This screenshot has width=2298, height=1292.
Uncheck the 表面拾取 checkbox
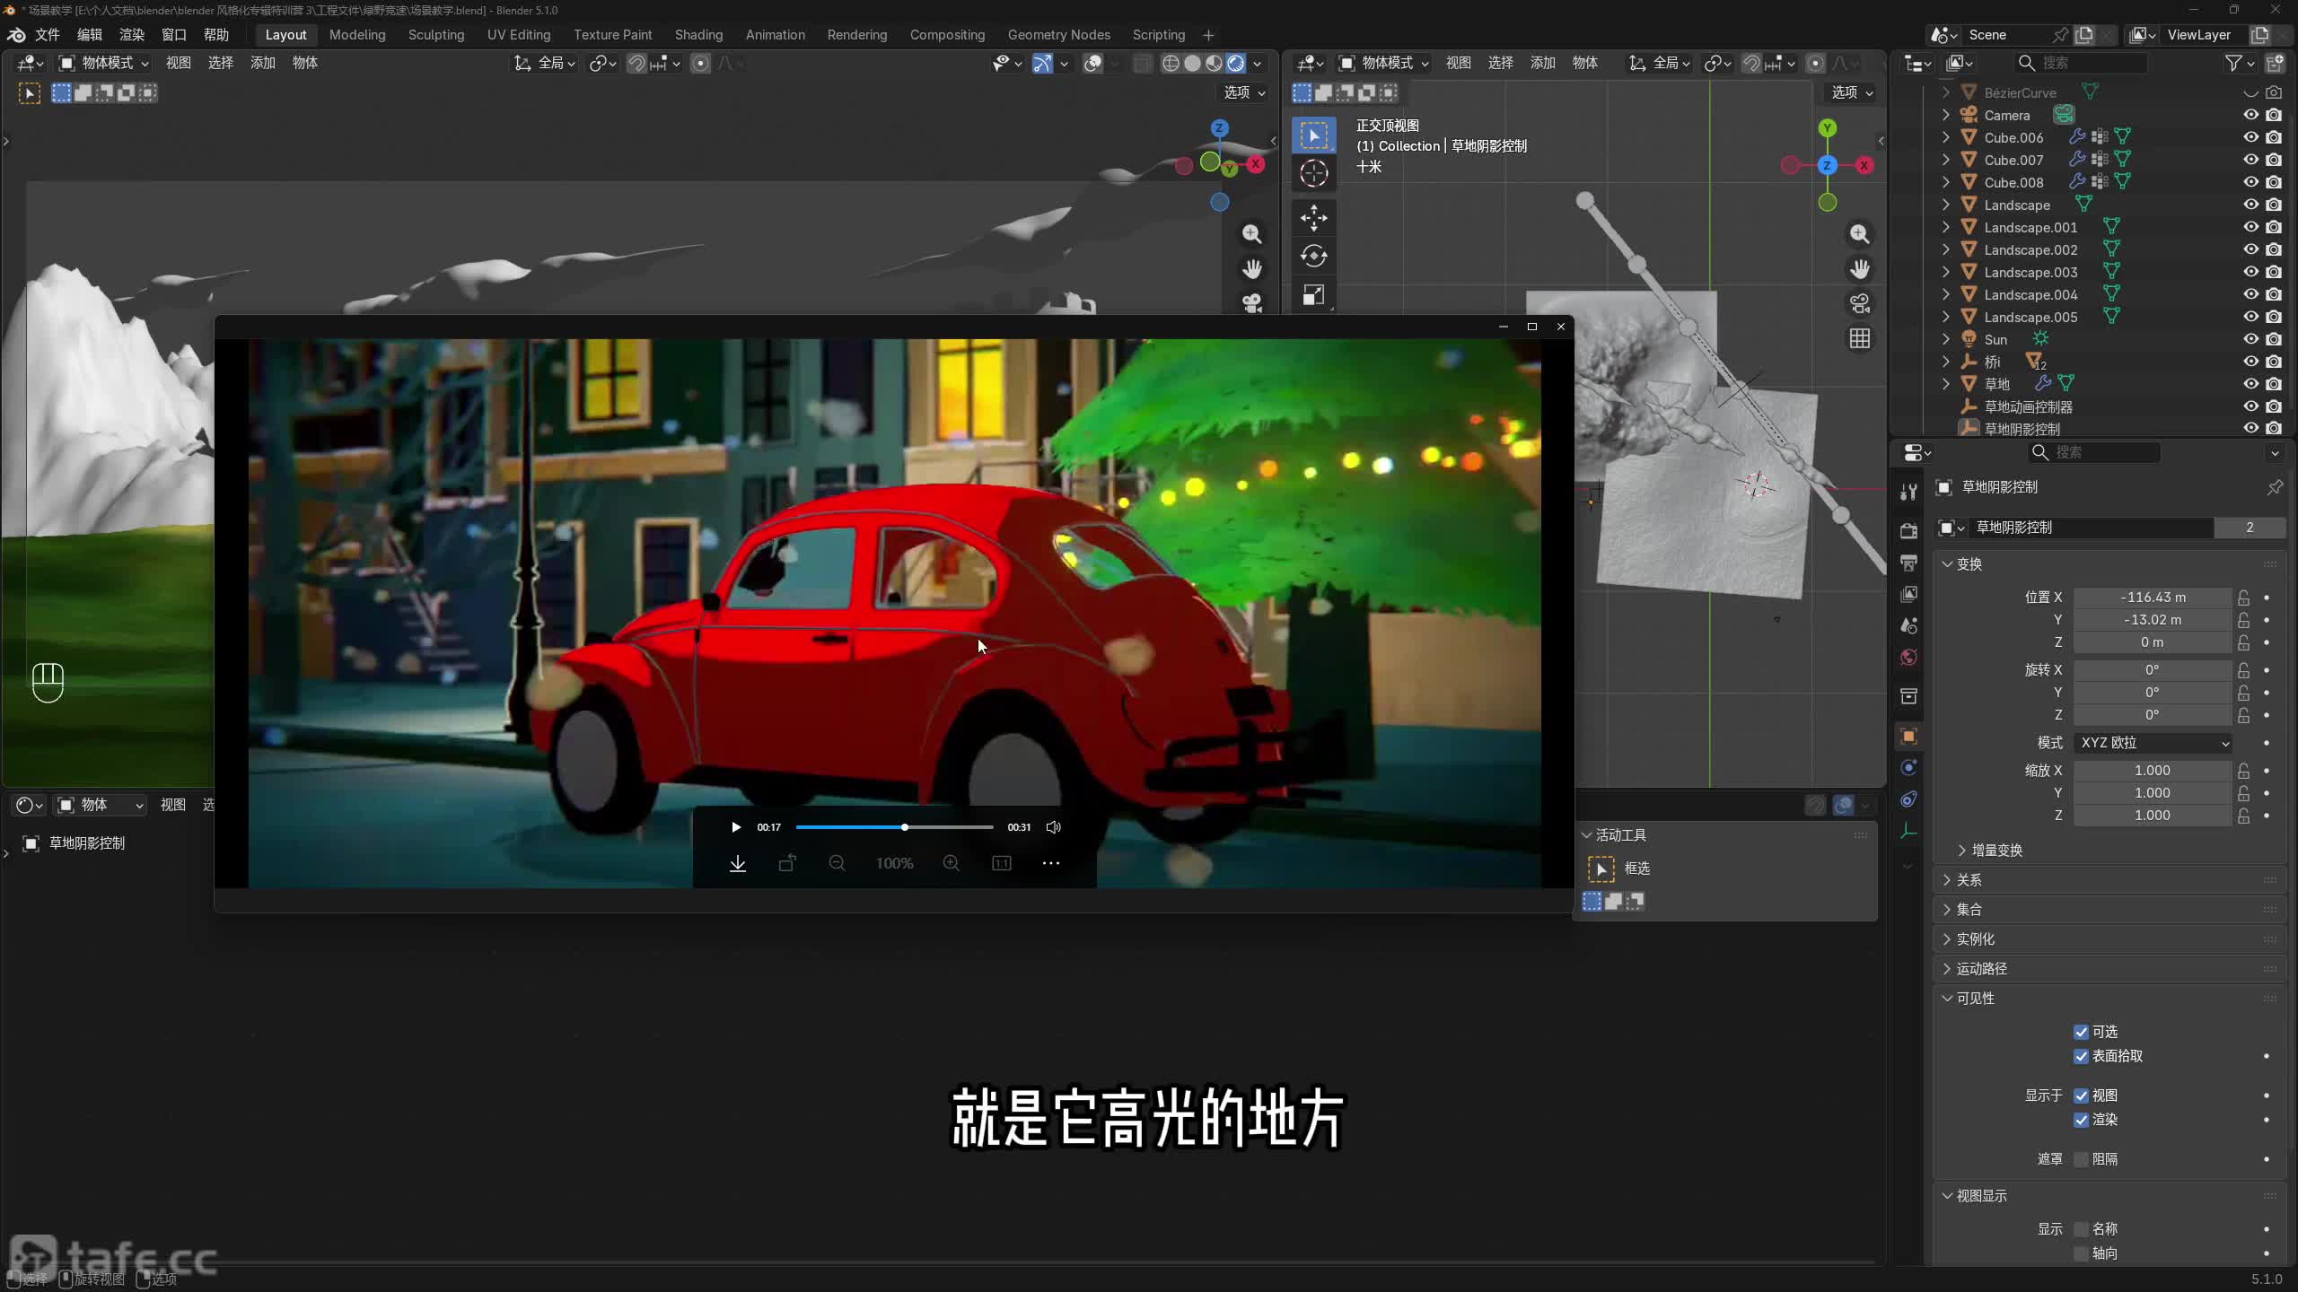pyautogui.click(x=2081, y=1056)
